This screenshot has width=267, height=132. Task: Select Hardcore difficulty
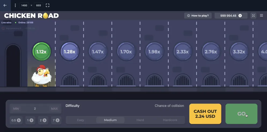point(170,120)
